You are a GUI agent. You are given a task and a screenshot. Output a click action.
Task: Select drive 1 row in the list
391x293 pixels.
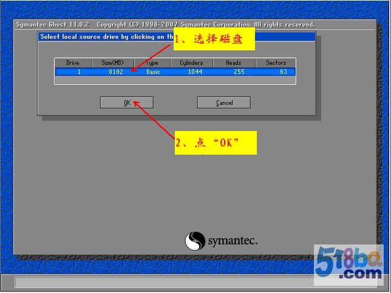(x=175, y=72)
